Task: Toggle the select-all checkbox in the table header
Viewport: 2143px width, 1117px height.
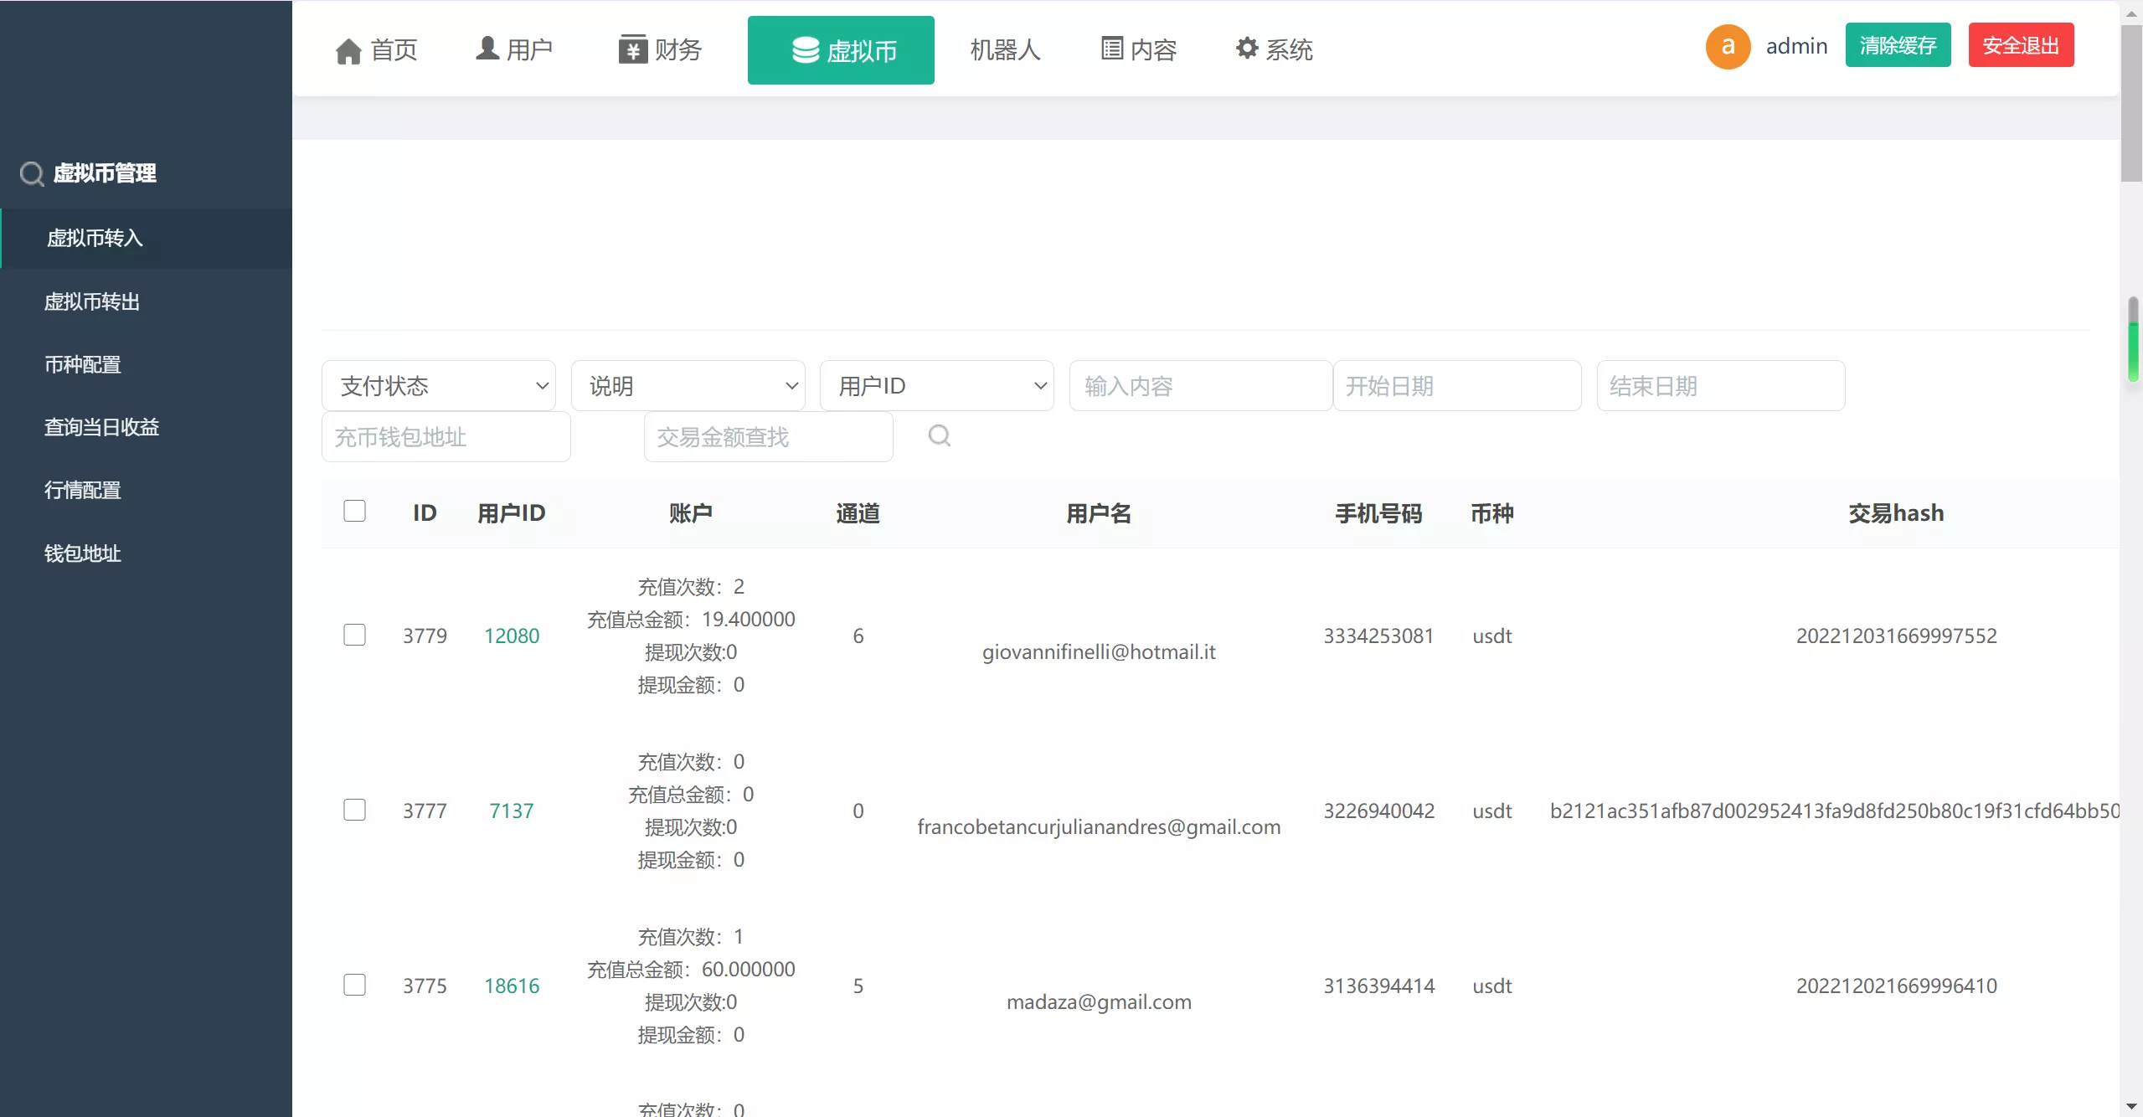Action: [x=355, y=511]
